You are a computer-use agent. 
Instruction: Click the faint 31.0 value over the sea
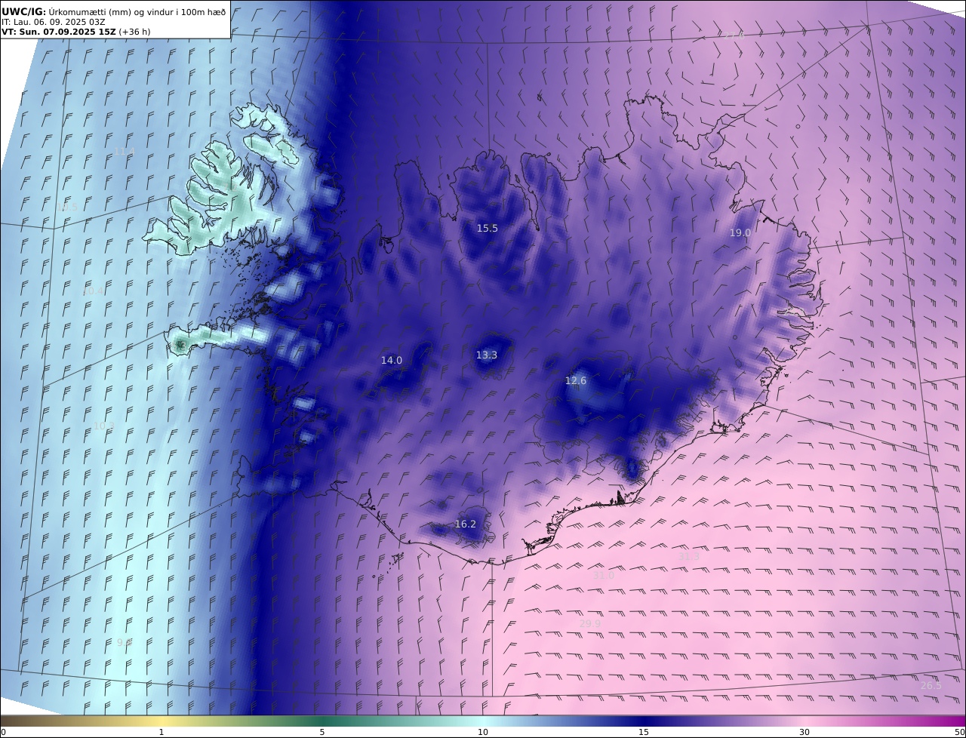click(603, 575)
